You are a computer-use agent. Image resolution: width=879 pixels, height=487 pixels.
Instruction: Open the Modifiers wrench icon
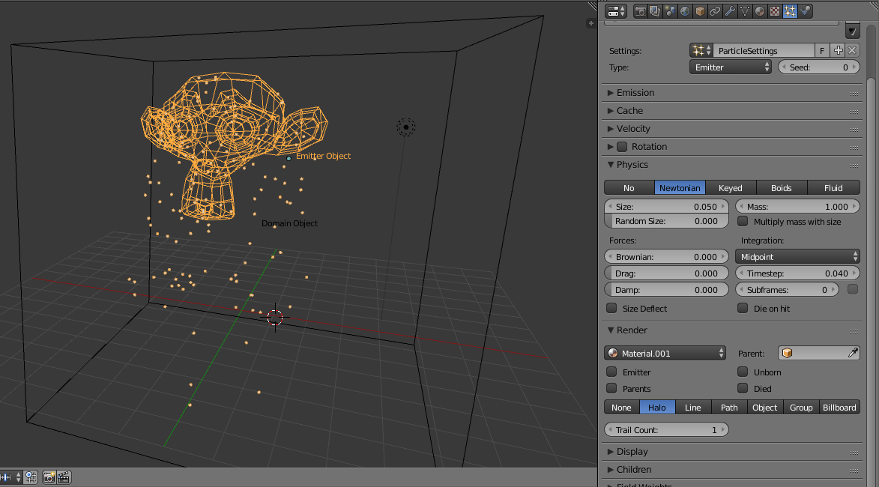[x=730, y=10]
